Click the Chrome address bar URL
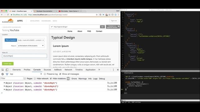This screenshot has width=200, height=112. (x=48, y=15)
